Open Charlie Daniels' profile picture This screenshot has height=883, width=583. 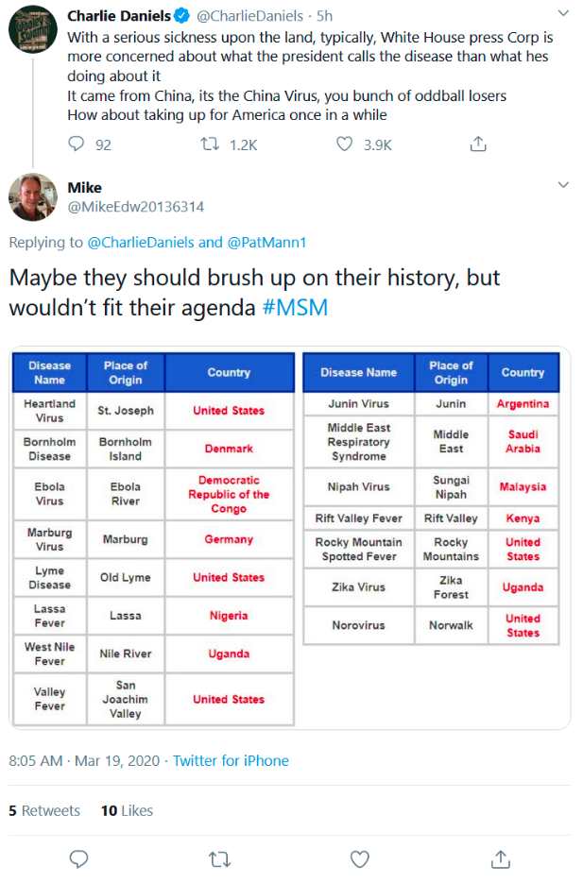coord(33,28)
